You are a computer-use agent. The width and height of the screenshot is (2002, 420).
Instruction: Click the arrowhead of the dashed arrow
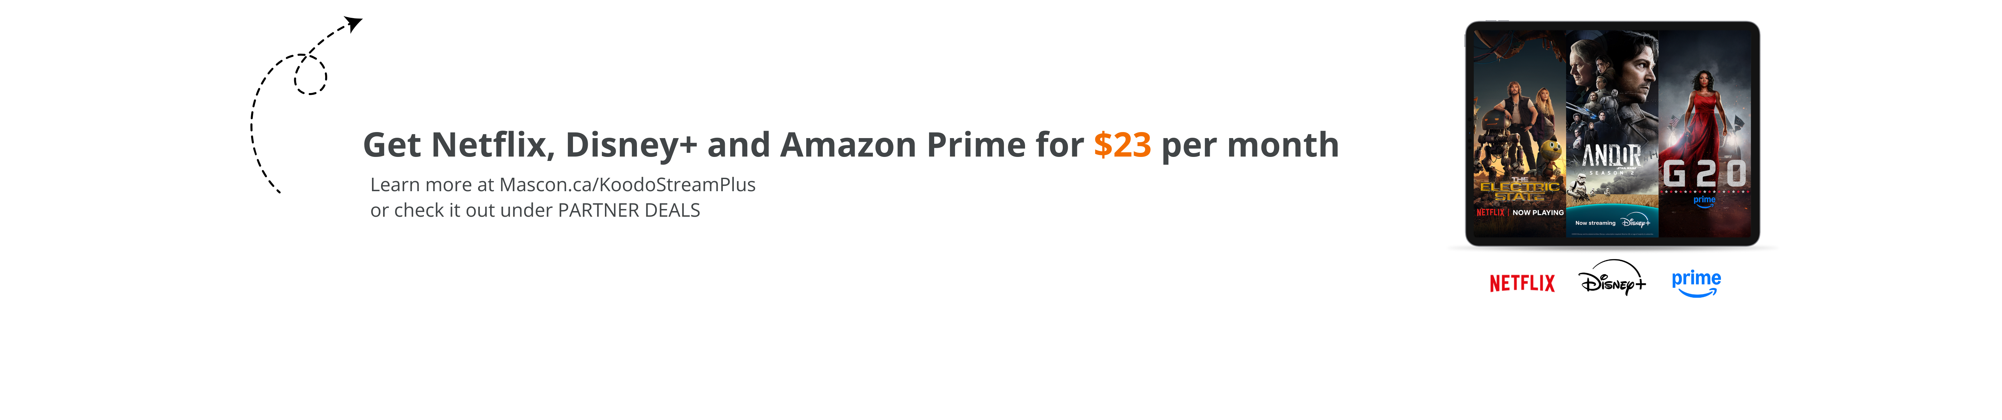(x=353, y=24)
